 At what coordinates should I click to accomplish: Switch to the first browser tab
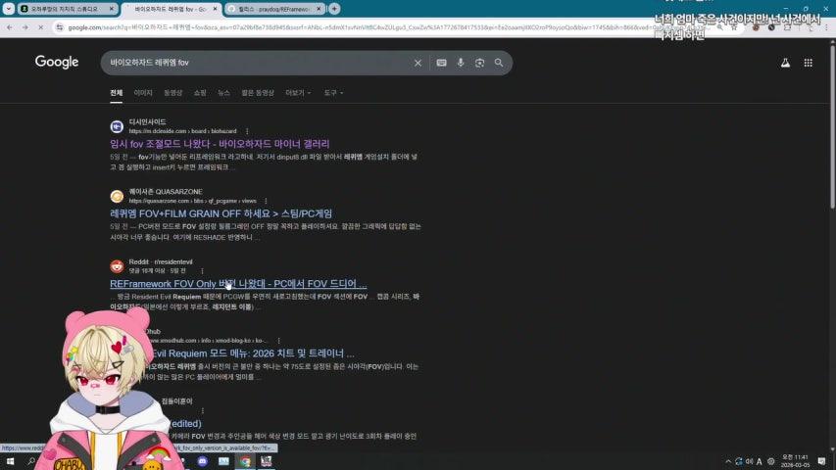(68, 9)
